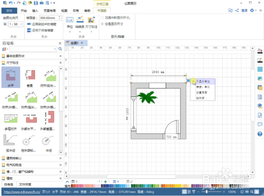264x196 pixels.
Task: Click the Open folder icon in quick access toolbar
Action: point(30,3)
